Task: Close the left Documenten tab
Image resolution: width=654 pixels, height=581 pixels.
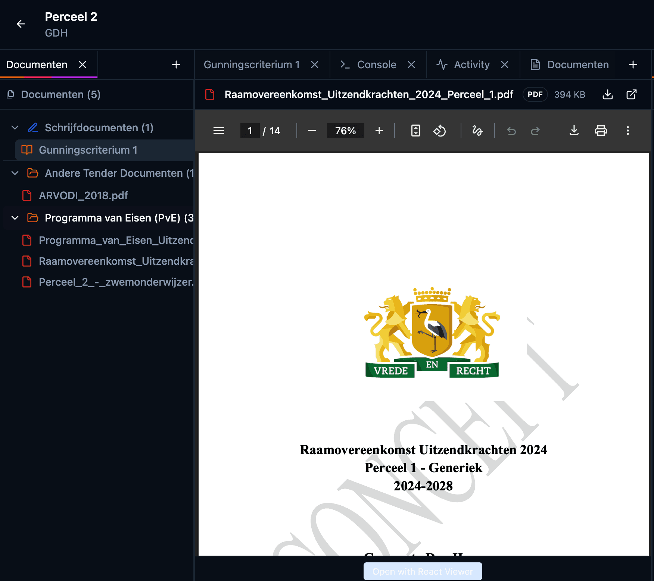Action: [x=82, y=65]
